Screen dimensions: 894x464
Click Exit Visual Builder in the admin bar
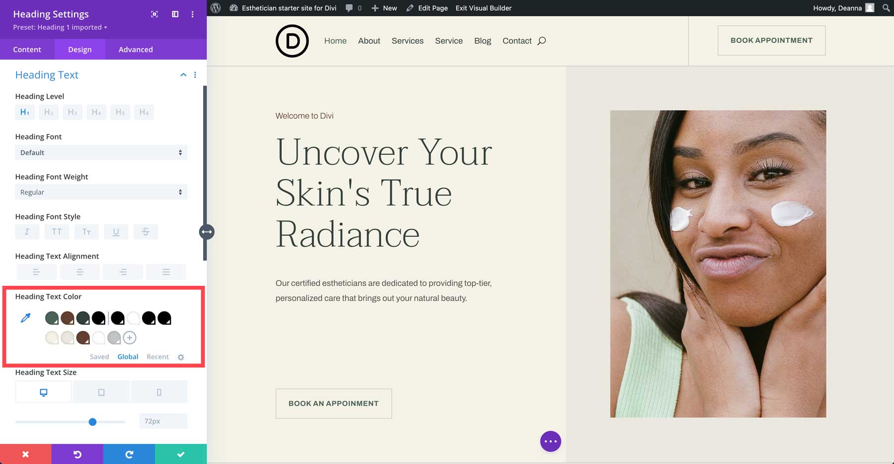[x=483, y=8]
